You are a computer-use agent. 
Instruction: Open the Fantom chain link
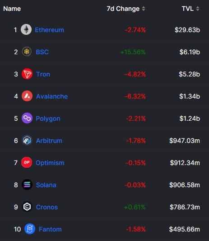coord(51,229)
